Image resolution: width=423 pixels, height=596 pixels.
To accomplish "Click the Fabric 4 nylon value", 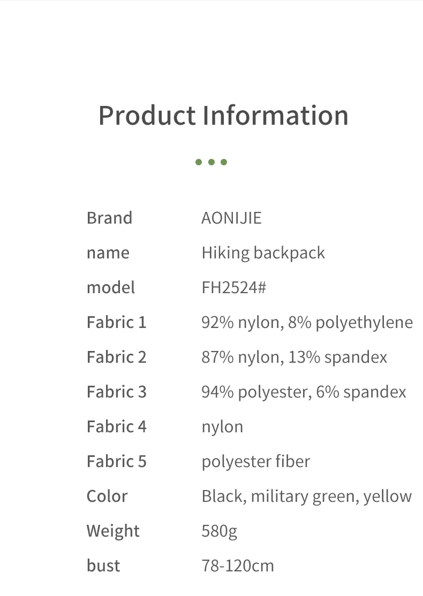I will pos(222,427).
